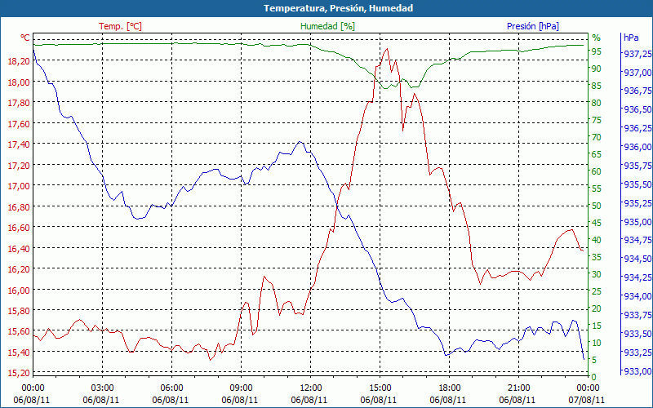Click the "936,00" pressure axis value
653x408 pixels.
tap(637, 147)
